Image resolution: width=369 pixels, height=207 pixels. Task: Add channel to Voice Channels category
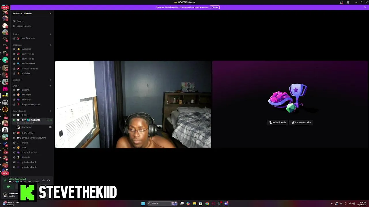(50, 111)
